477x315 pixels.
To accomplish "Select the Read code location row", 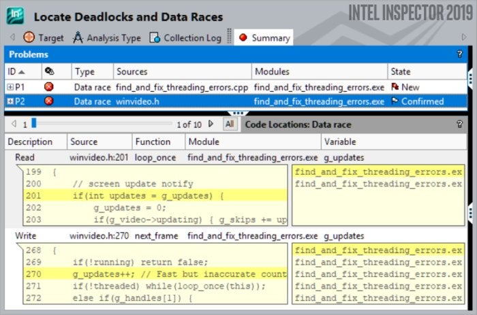I will [236, 157].
